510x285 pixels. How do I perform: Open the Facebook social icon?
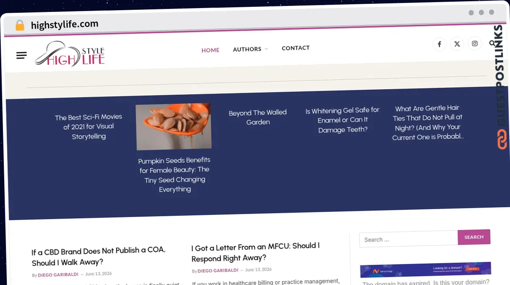439,44
